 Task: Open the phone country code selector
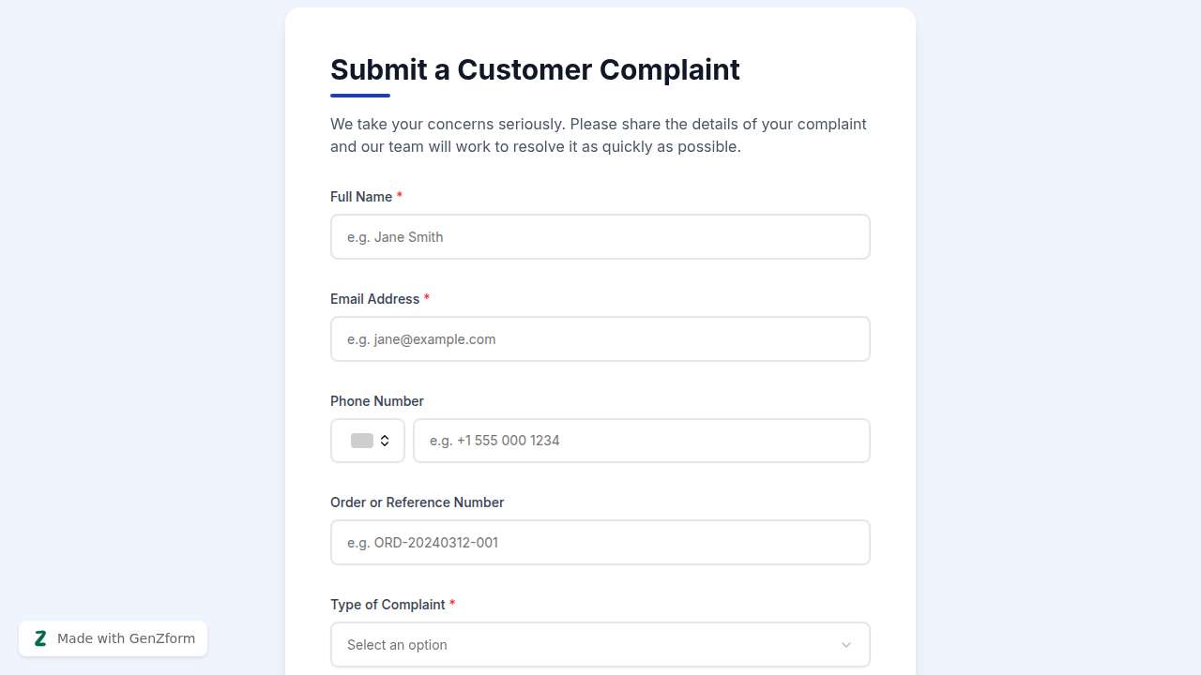367,440
